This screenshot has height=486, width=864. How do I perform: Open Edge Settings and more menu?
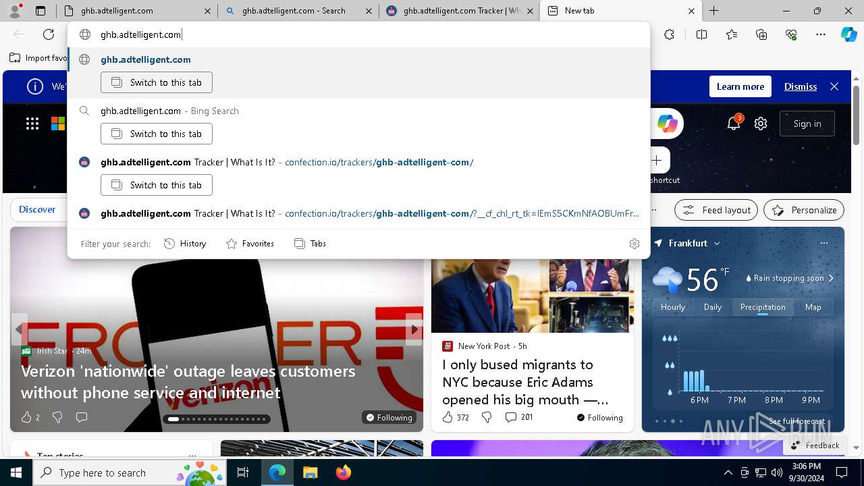tap(821, 34)
